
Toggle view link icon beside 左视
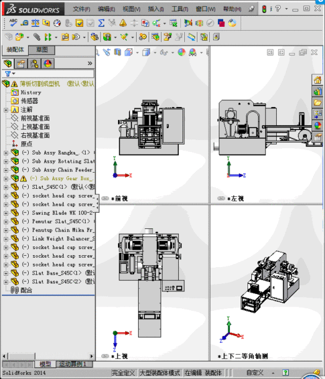click(x=221, y=198)
